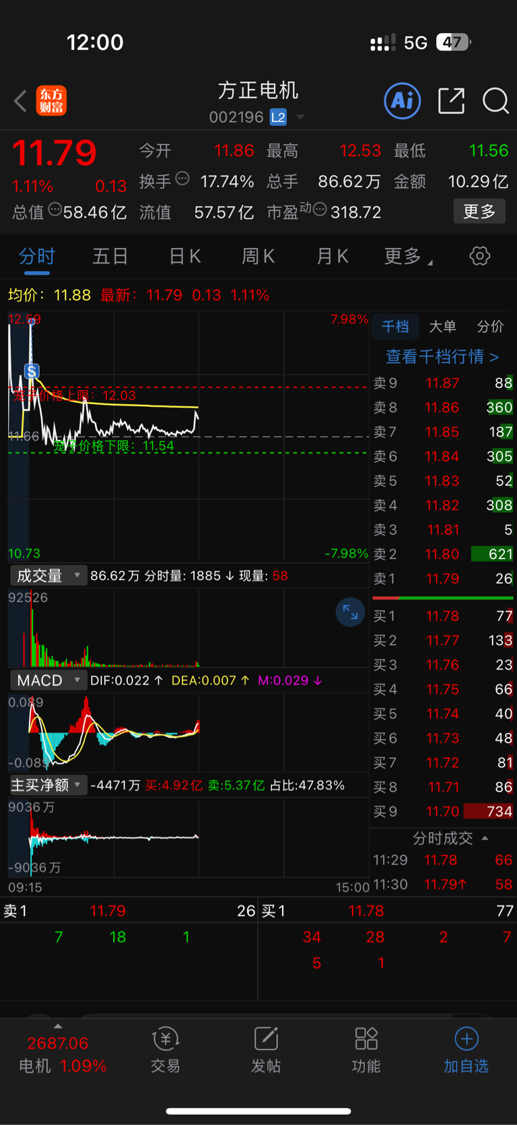This screenshot has width=517, height=1125.
Task: Tap 买1 row in order book
Action: pos(443,616)
